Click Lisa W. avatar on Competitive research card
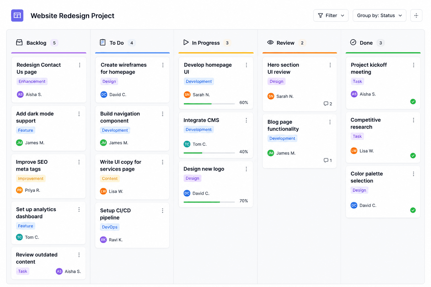 click(354, 151)
